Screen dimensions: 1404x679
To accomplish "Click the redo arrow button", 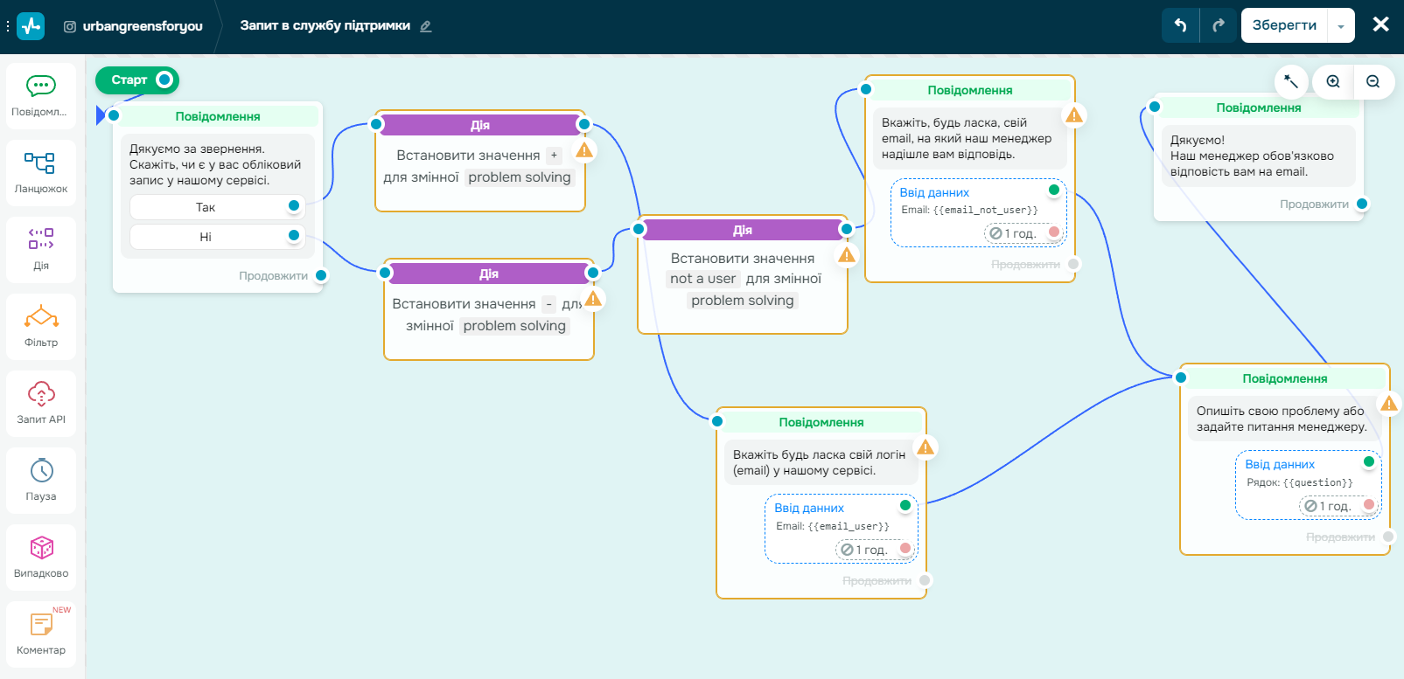I will pos(1218,25).
